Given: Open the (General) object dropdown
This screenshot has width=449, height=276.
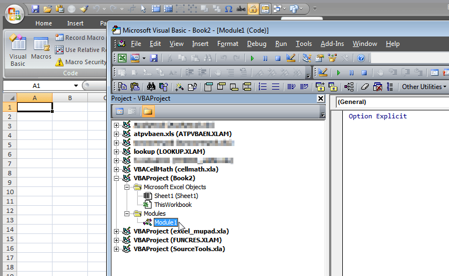Looking at the screenshot, I should [392, 102].
